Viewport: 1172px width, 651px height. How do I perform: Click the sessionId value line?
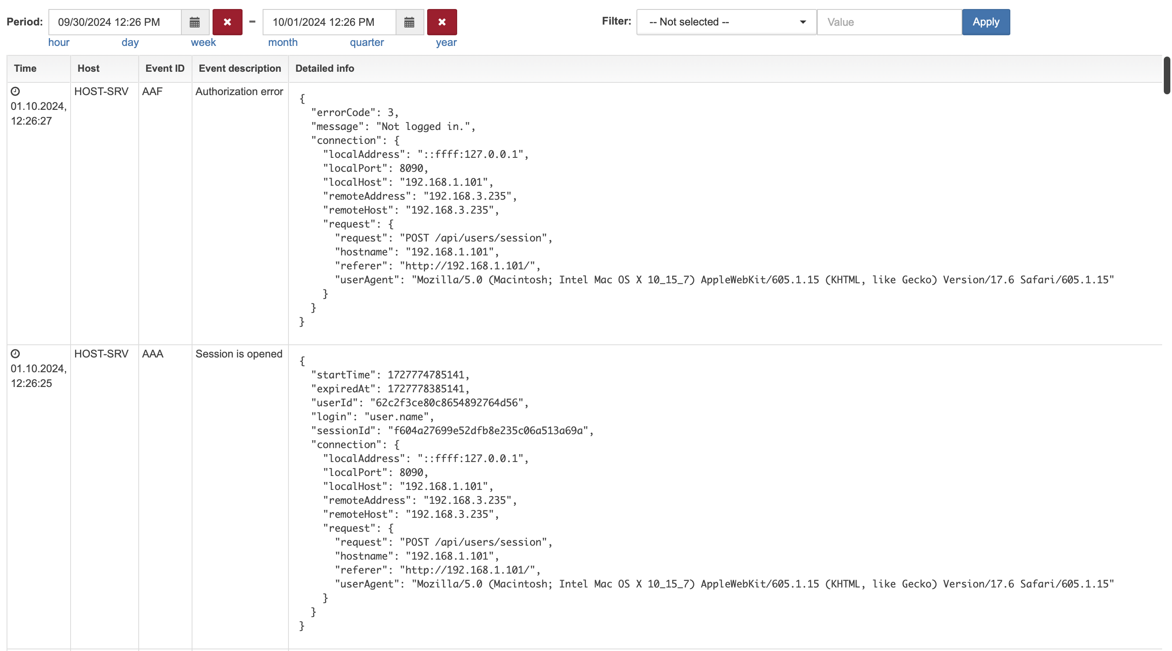pyautogui.click(x=452, y=430)
